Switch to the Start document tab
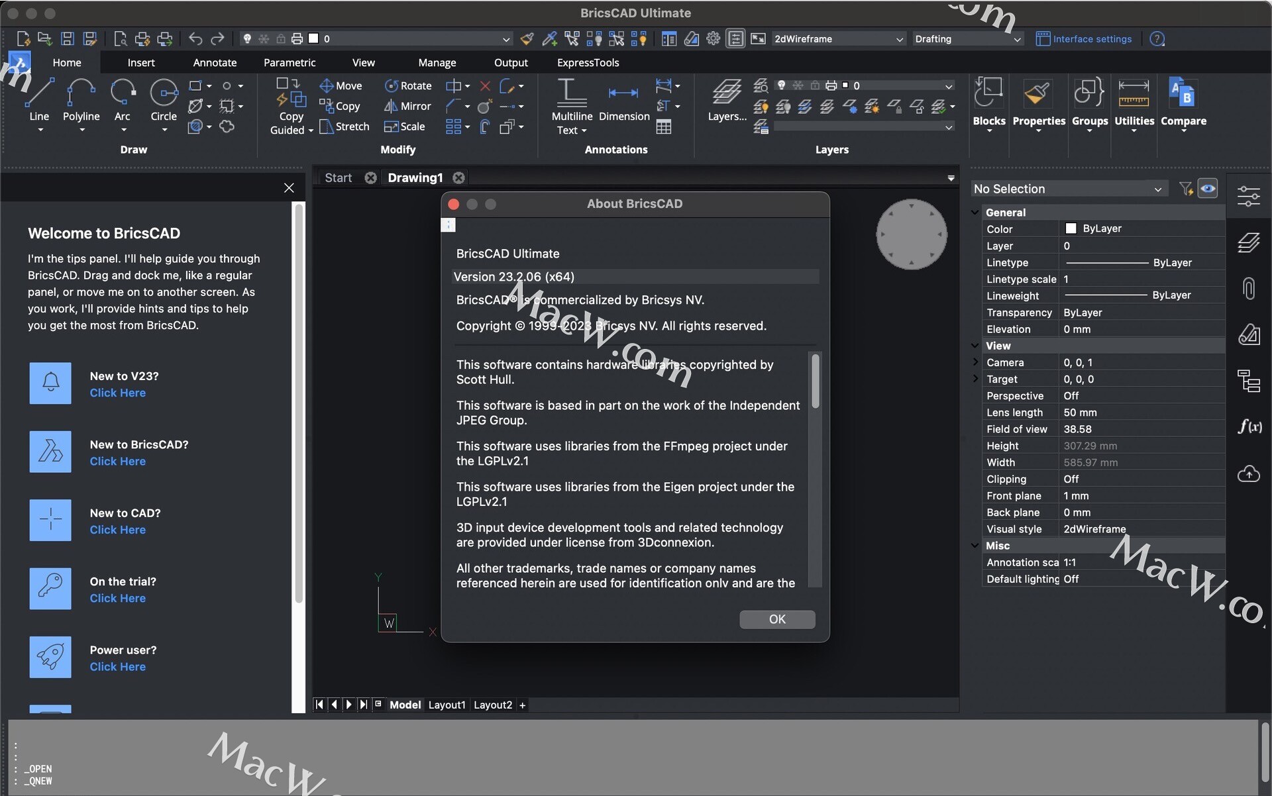The height and width of the screenshot is (796, 1272). click(x=338, y=177)
